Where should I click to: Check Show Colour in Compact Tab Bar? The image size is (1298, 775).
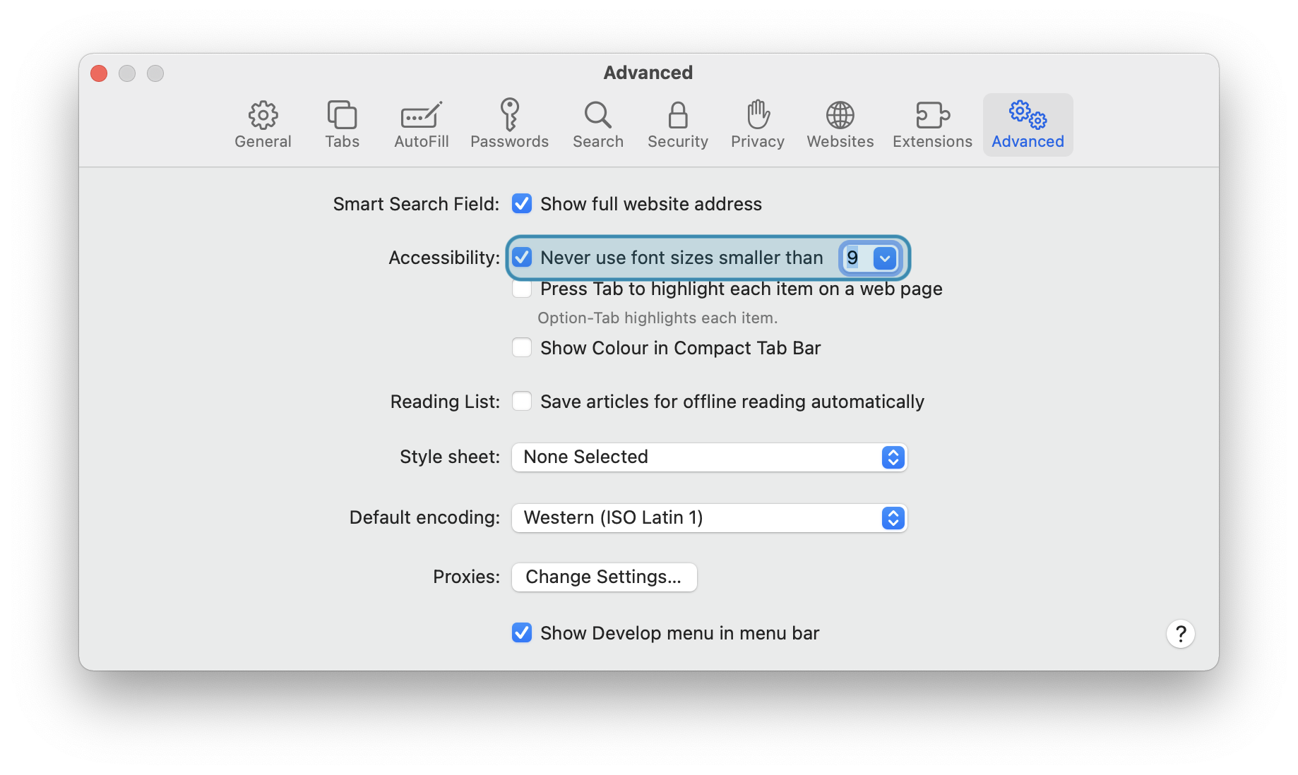[521, 347]
